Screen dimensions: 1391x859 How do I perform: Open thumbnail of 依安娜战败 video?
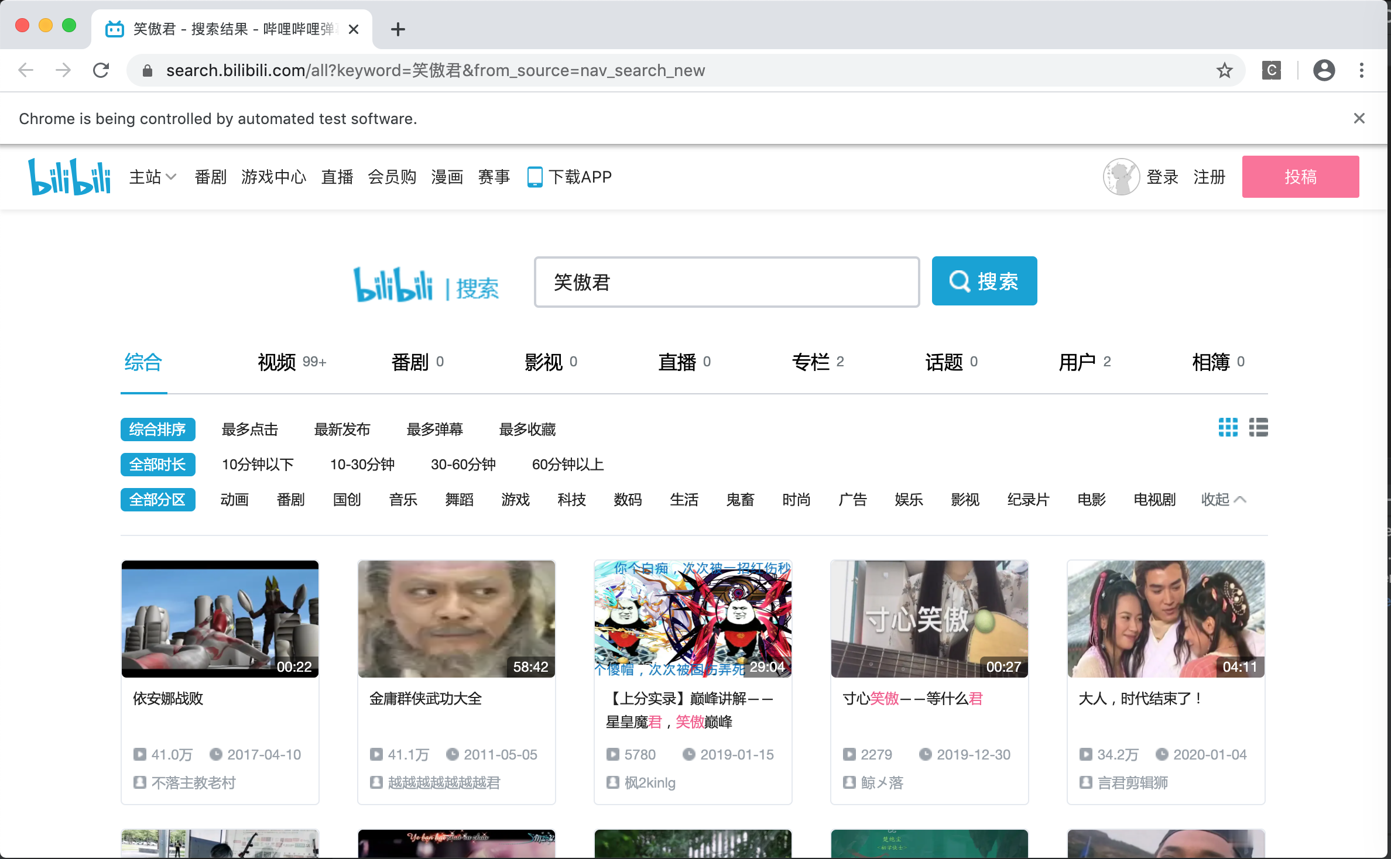click(220, 619)
